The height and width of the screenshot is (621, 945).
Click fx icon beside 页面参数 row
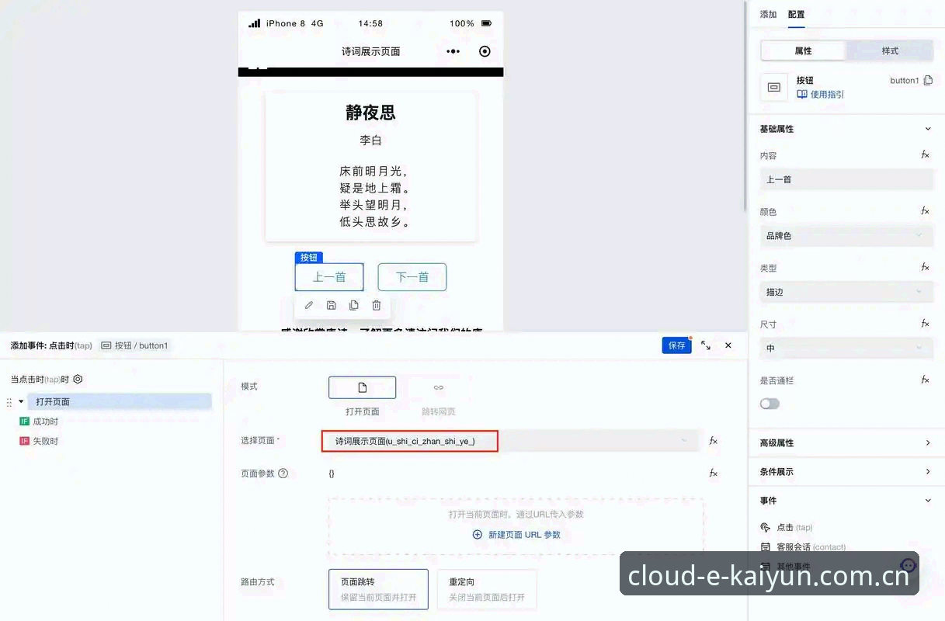coord(713,473)
